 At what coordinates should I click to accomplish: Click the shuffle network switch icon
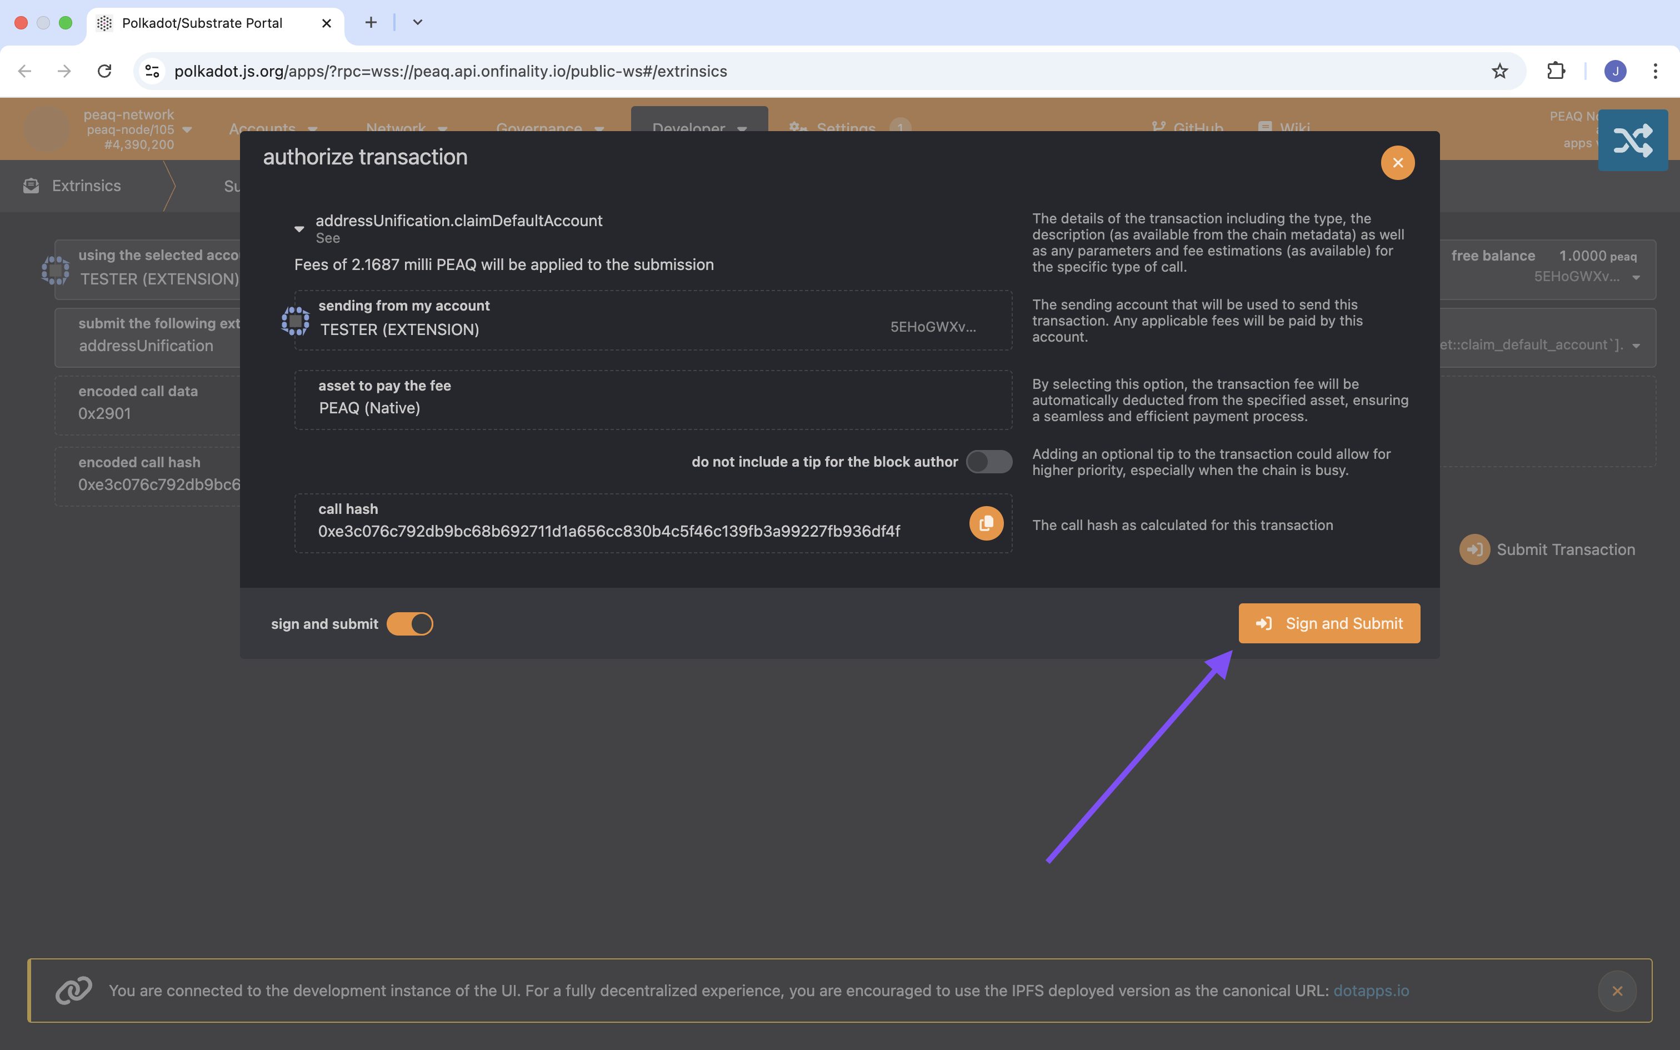click(x=1632, y=140)
